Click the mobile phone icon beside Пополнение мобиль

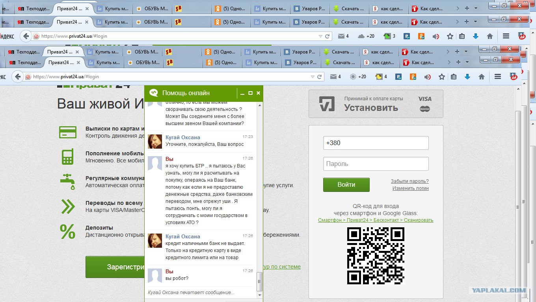pyautogui.click(x=68, y=157)
